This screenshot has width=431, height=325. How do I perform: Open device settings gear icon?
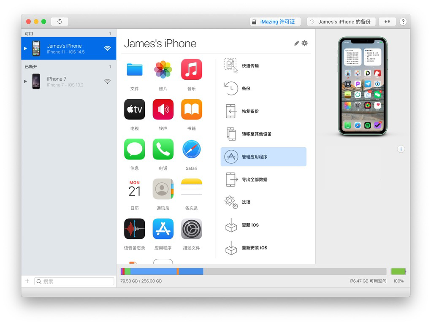(x=304, y=43)
